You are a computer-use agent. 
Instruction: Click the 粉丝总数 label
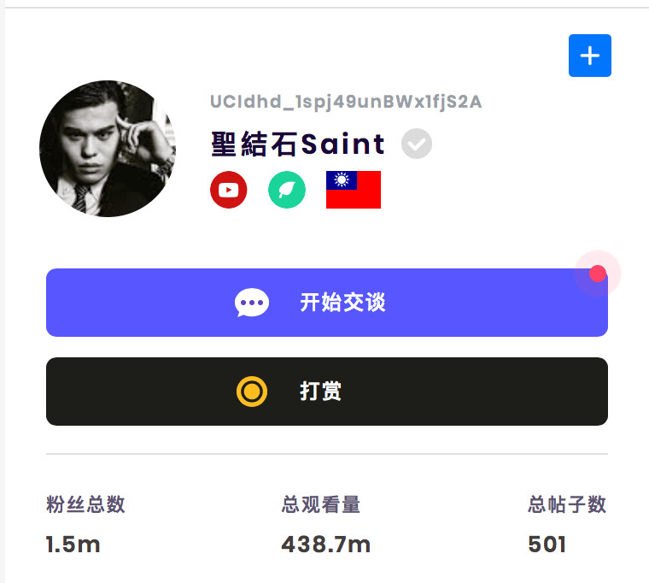coord(85,504)
